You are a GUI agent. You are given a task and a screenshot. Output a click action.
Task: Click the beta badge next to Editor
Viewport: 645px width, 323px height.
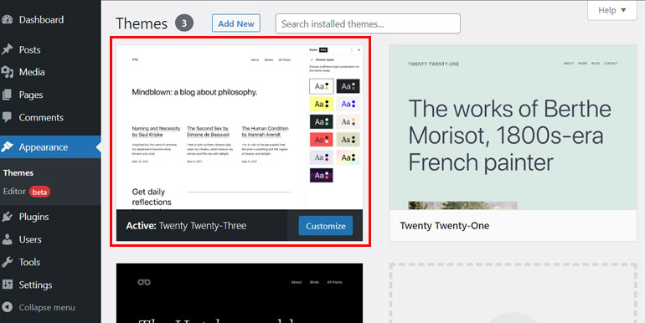[39, 192]
